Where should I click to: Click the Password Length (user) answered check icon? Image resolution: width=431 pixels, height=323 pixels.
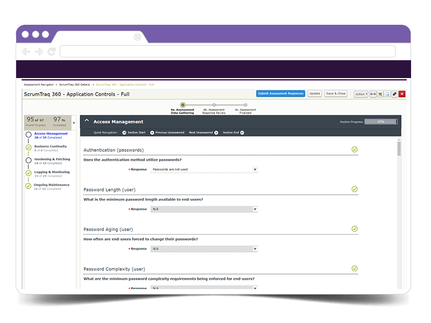pos(354,189)
